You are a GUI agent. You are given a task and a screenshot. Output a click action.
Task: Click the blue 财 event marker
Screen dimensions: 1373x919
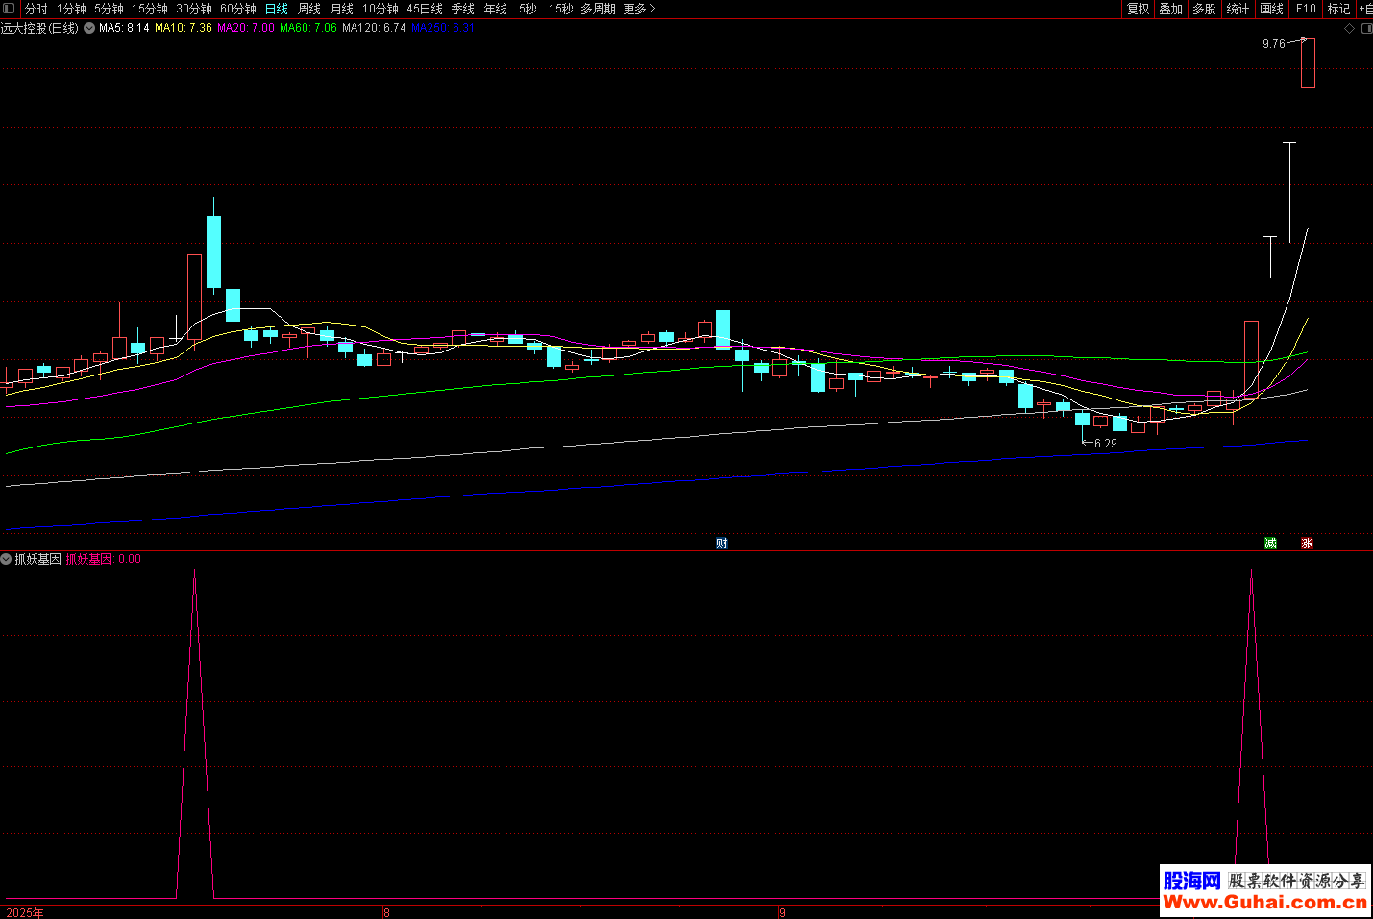tap(722, 544)
